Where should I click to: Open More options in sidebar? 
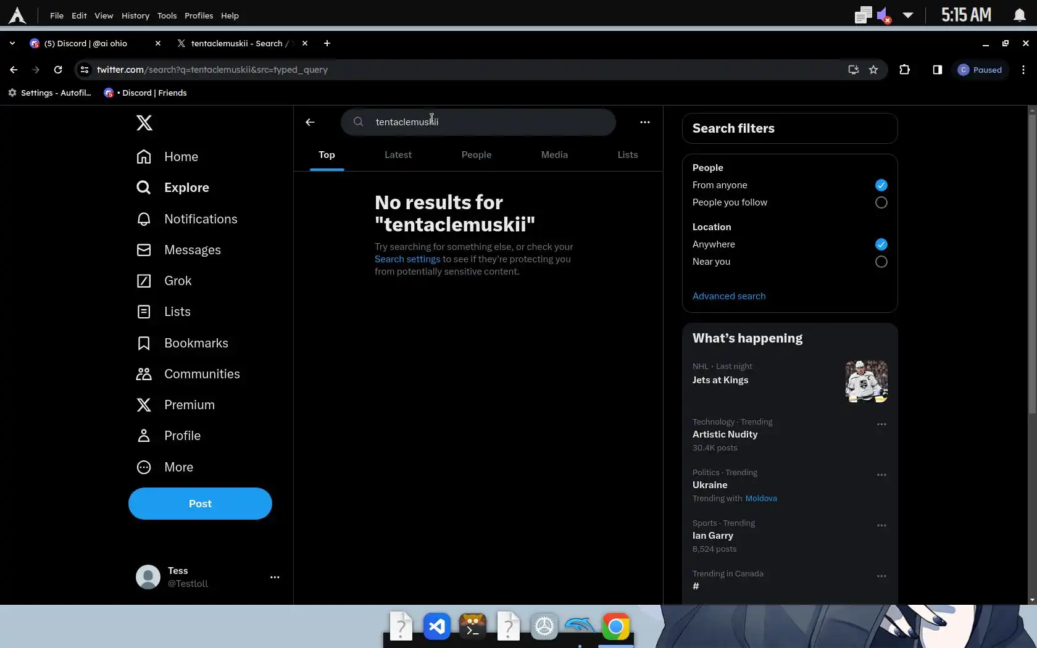pyautogui.click(x=165, y=467)
